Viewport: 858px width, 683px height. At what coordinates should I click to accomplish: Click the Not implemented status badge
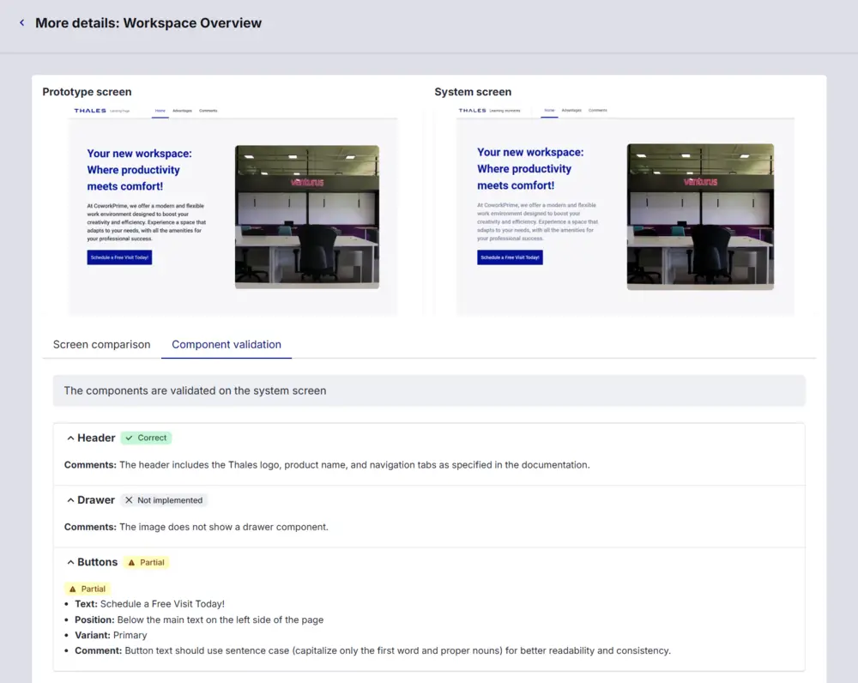coord(164,500)
